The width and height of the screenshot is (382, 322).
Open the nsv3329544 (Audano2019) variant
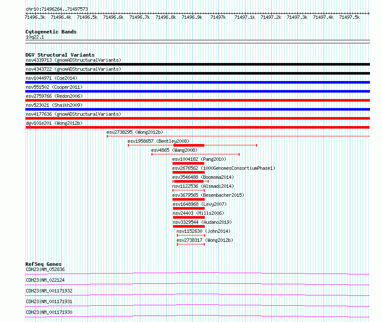[202, 222]
